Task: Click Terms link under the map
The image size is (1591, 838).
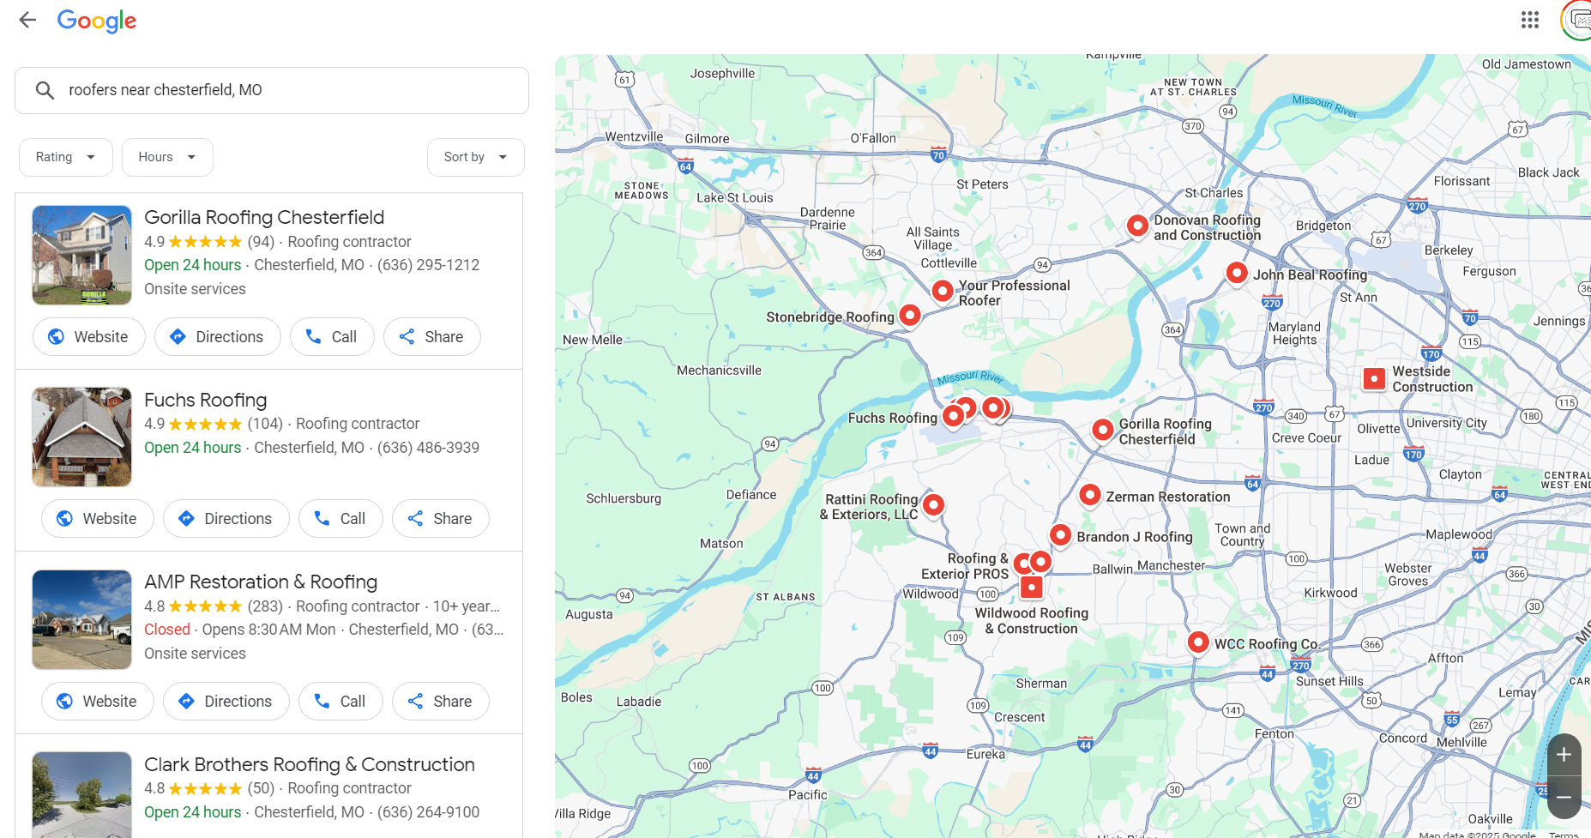Action: 1564,835
